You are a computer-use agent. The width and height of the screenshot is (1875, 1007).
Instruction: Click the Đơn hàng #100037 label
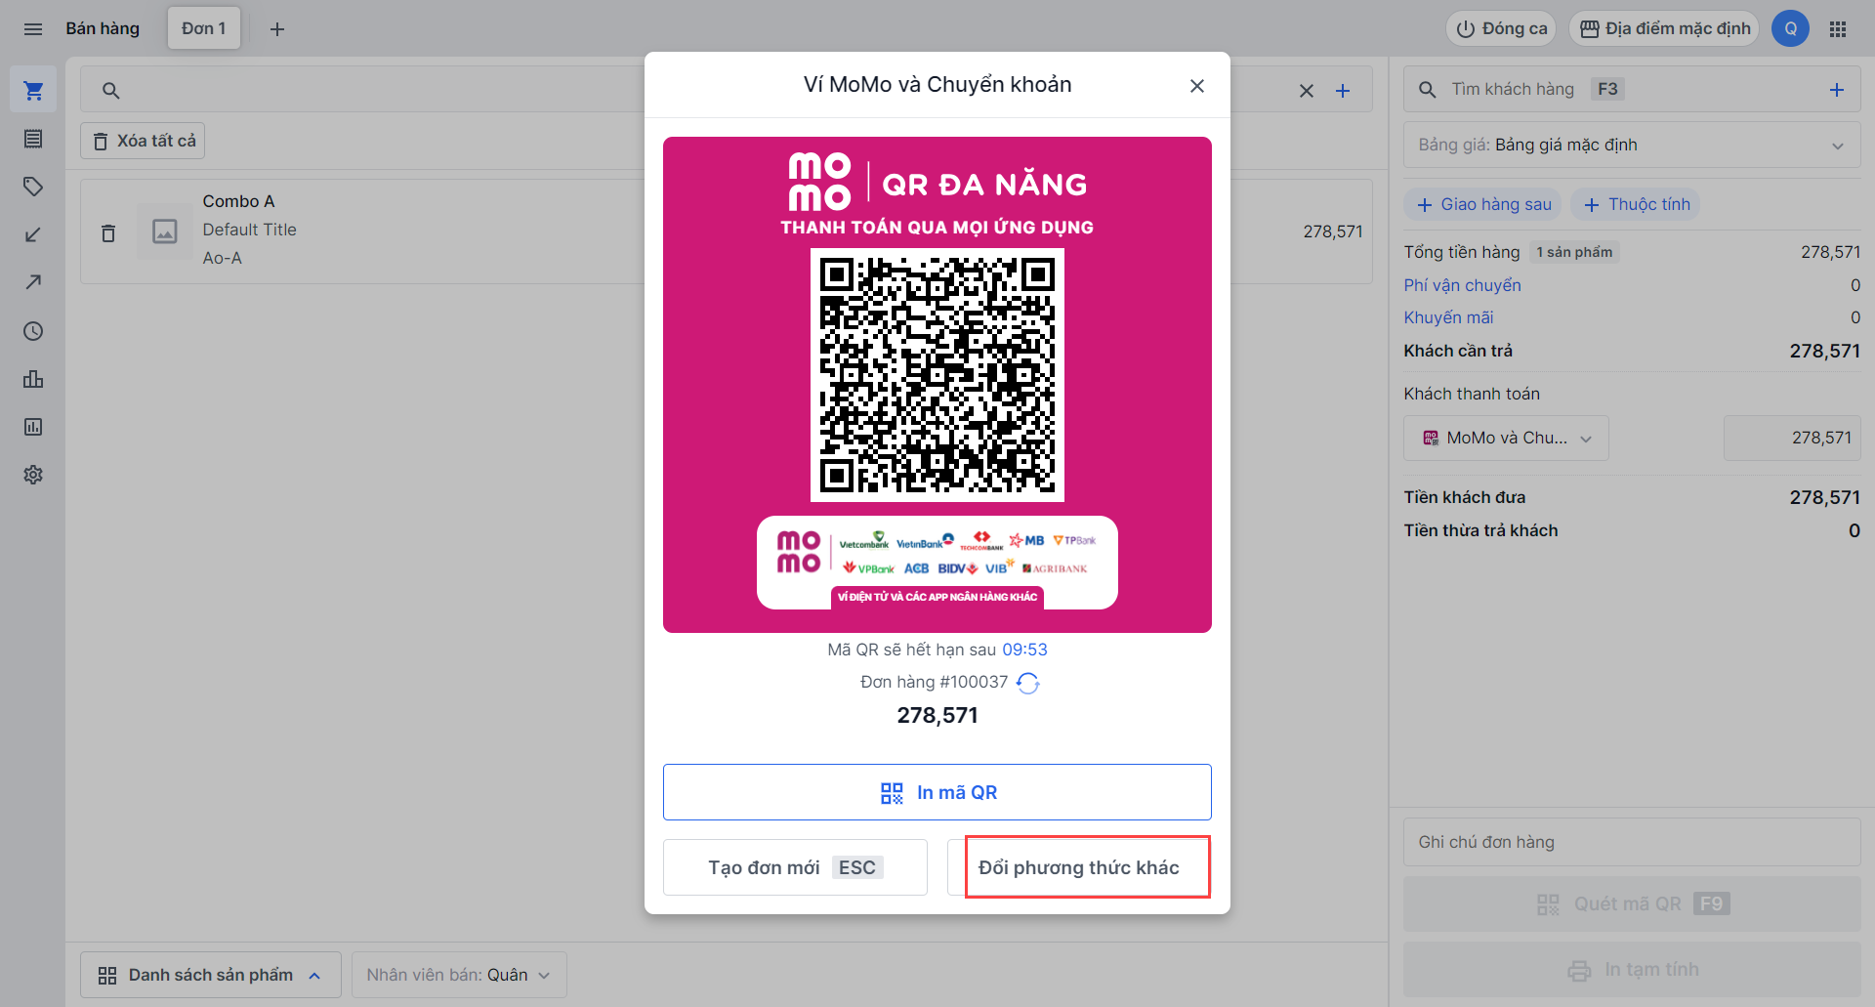point(934,682)
